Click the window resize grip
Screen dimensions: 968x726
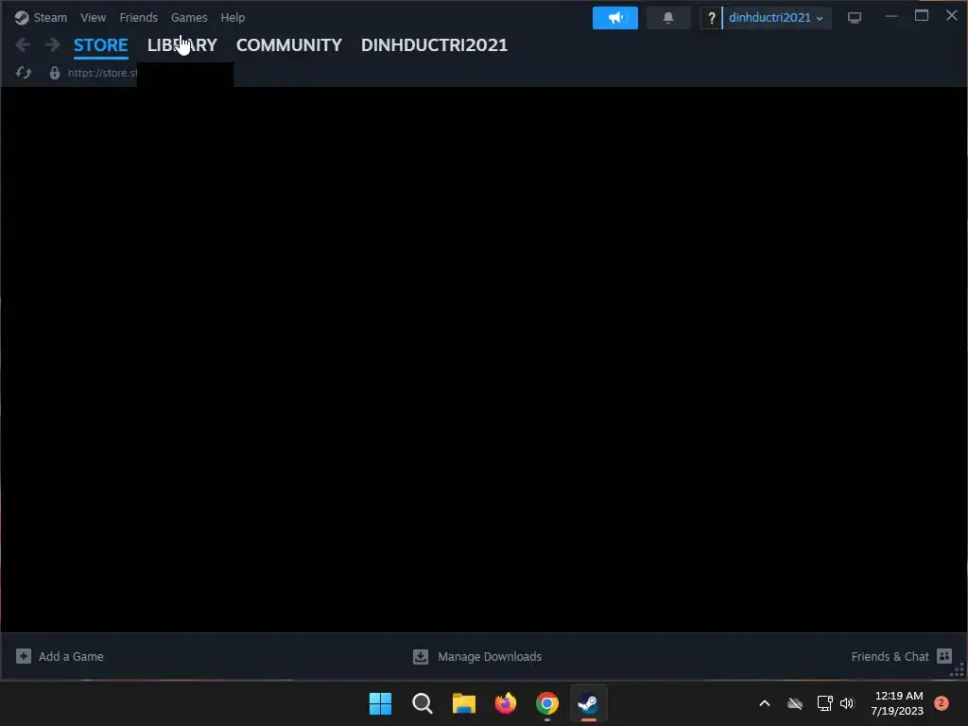(959, 670)
